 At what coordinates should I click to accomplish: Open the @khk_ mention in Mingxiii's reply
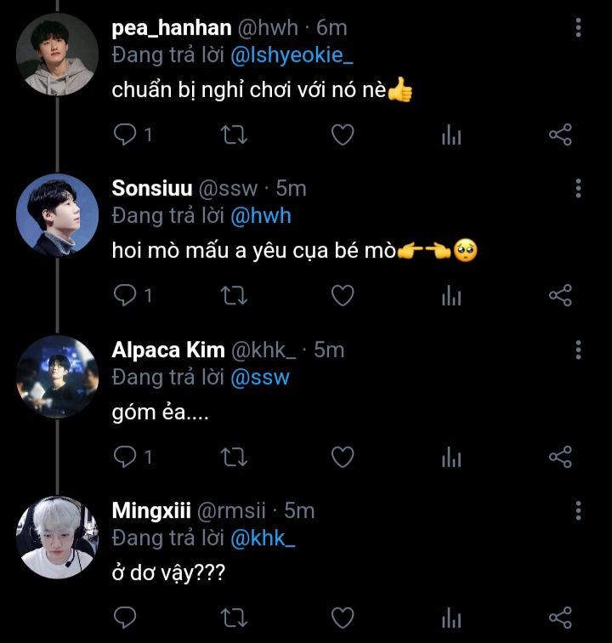[x=262, y=538]
